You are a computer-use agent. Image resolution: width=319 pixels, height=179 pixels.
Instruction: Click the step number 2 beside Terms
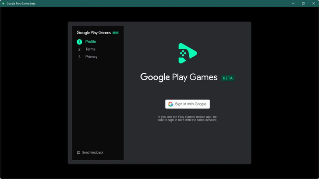point(79,49)
